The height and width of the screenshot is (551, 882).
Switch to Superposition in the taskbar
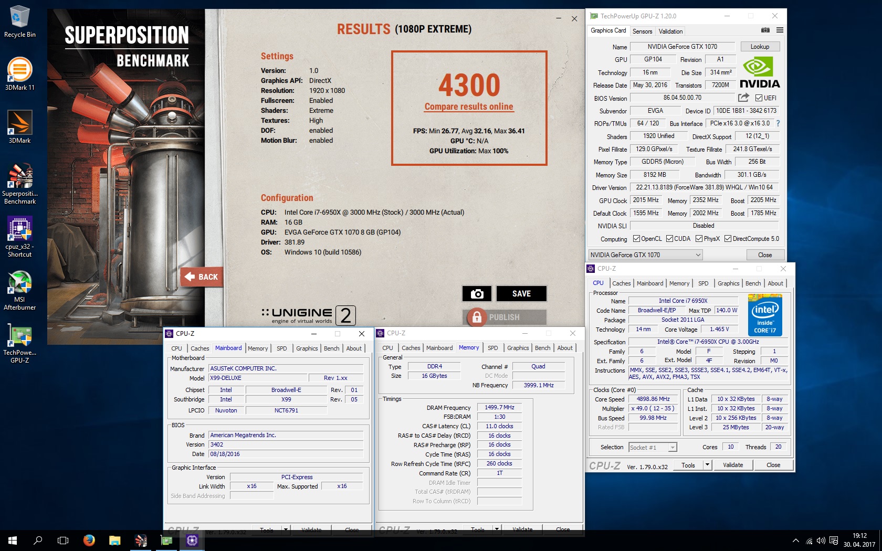(x=141, y=541)
